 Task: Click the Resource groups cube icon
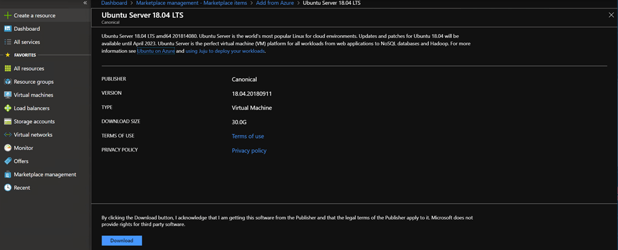(x=7, y=82)
